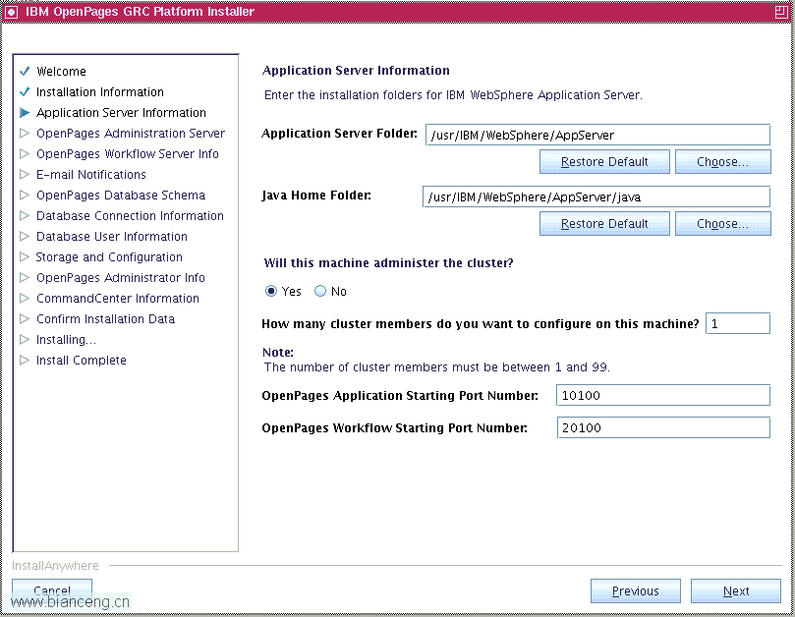
Task: Select the OpenPages Administration Server step text
Action: point(131,134)
